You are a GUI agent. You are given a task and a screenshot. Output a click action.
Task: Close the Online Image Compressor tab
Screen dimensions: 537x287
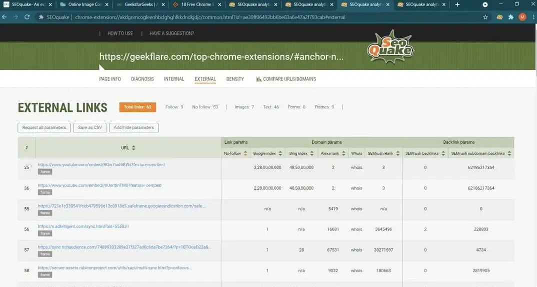tap(107, 4)
